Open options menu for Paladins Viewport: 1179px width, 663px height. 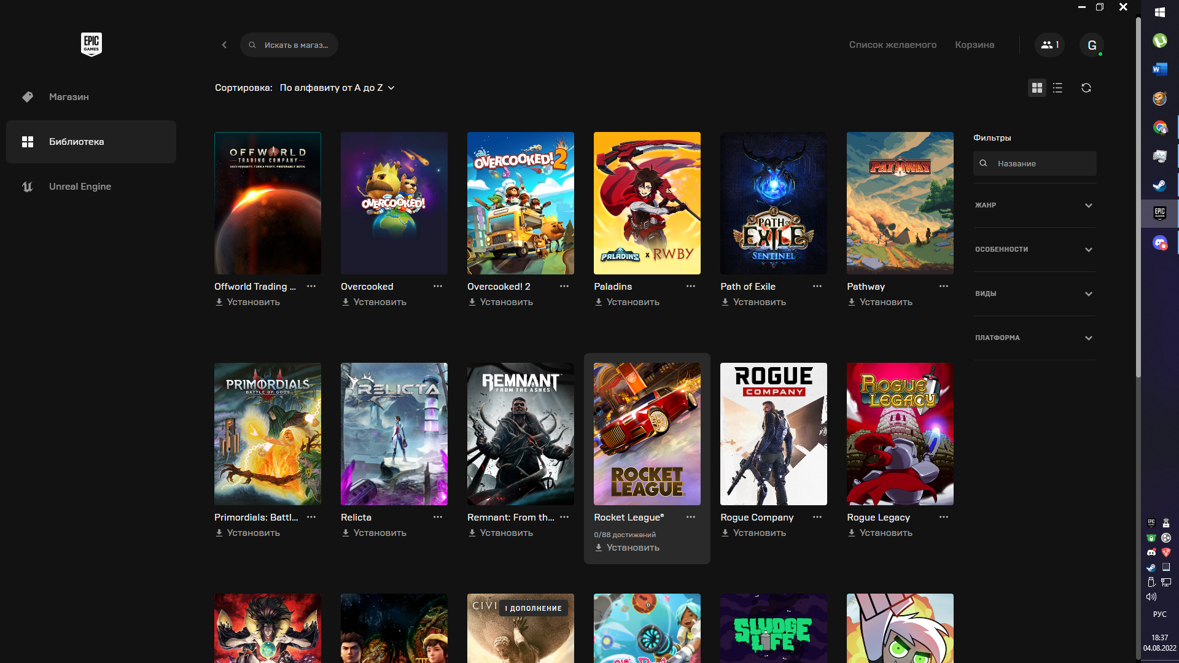(x=691, y=287)
